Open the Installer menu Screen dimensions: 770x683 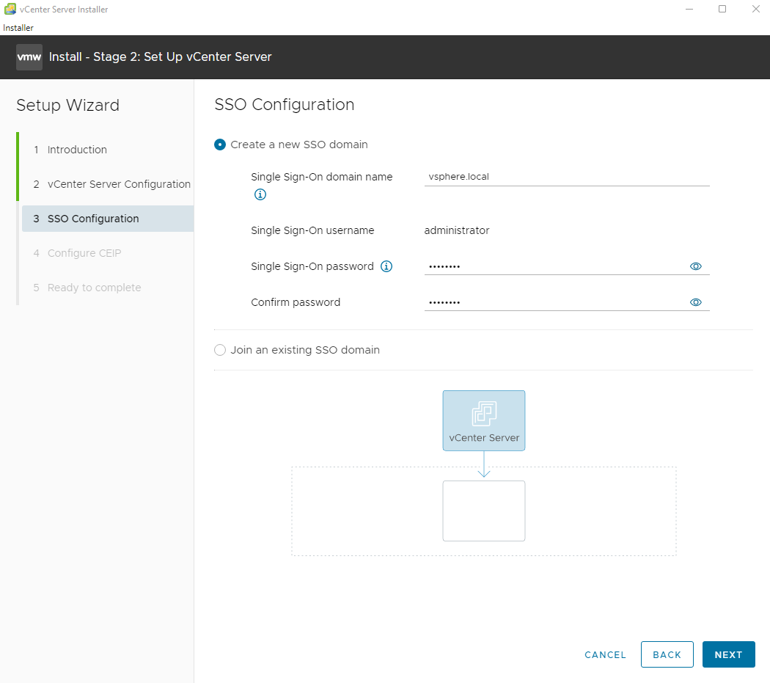click(x=18, y=28)
